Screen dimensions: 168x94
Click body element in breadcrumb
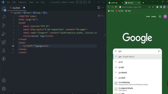tap(37, 13)
